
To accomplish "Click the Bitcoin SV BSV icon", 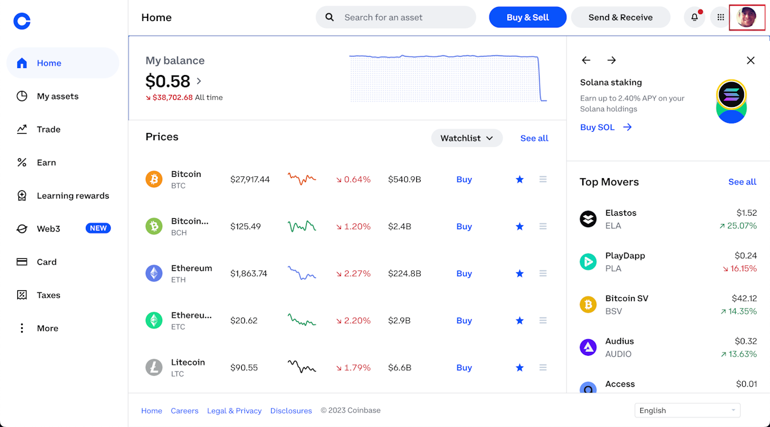I will click(588, 305).
